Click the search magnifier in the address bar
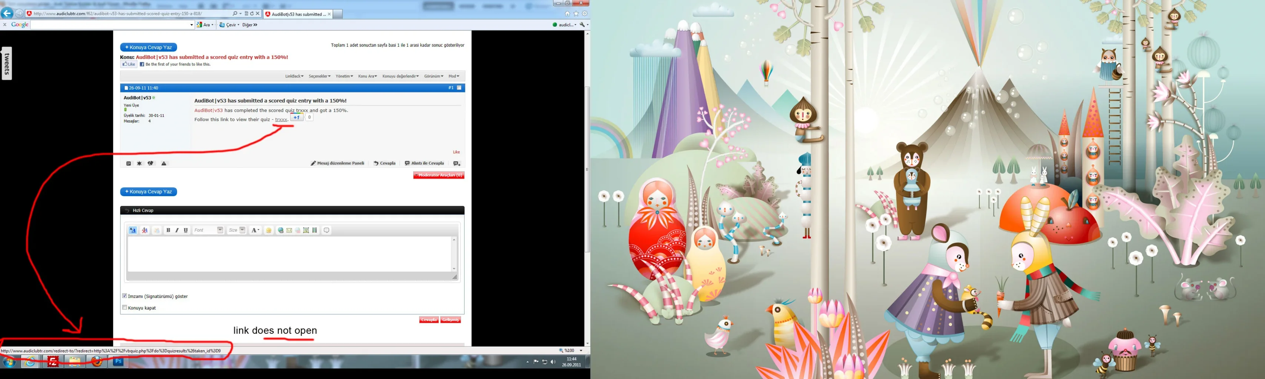Screen dimensions: 1265x379 (x=235, y=14)
